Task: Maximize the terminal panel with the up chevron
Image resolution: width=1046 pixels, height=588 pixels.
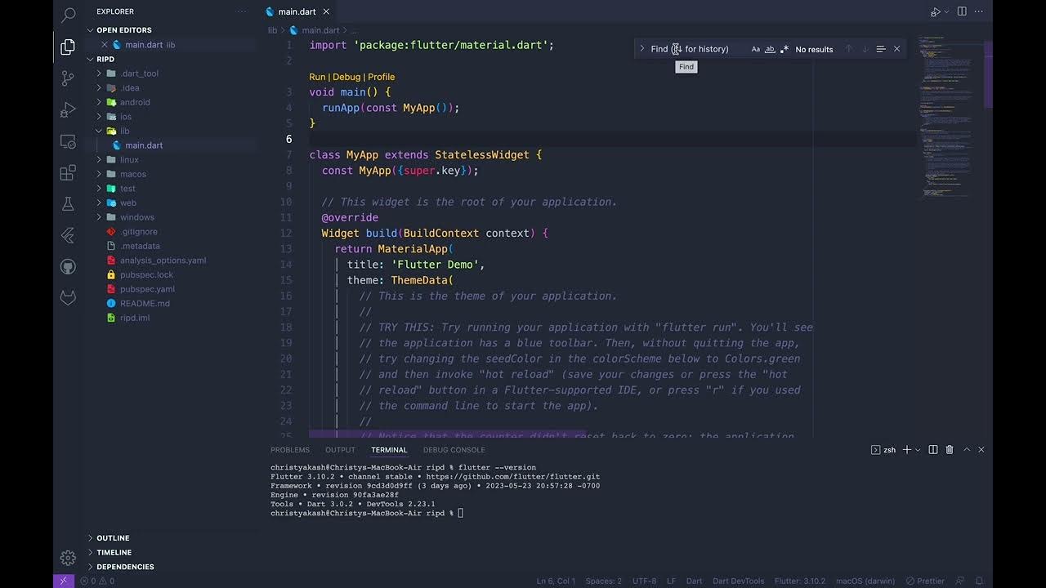Action: pyautogui.click(x=967, y=450)
